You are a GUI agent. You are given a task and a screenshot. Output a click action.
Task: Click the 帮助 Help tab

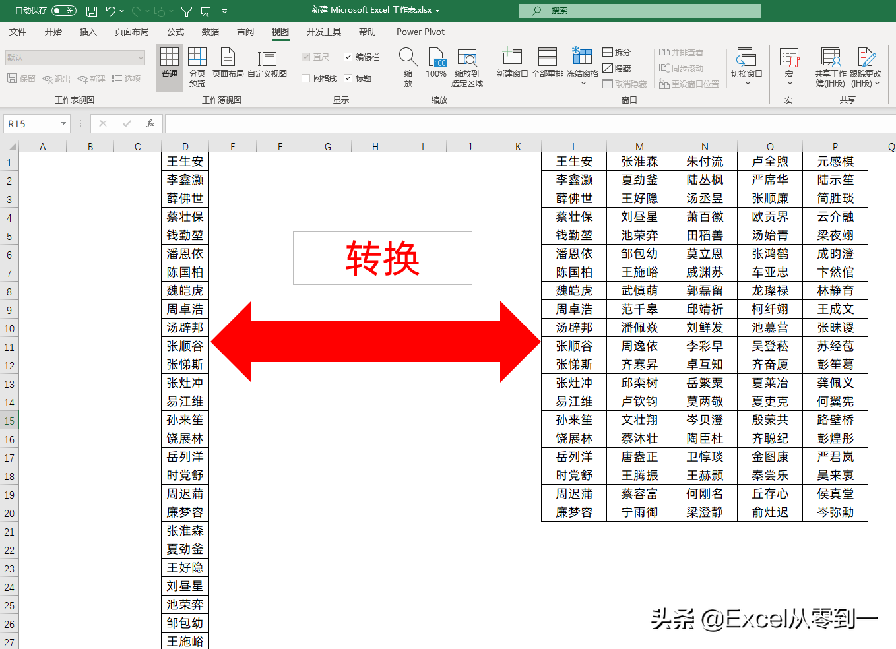368,32
